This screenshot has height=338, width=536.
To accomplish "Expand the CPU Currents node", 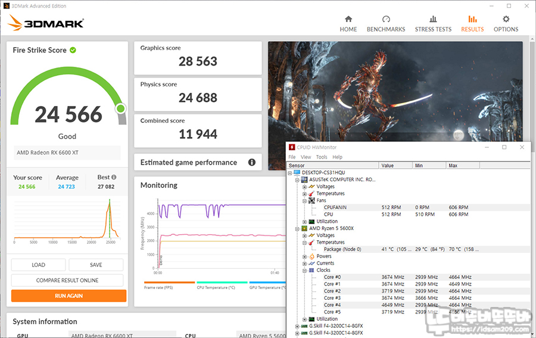I will (x=304, y=263).
